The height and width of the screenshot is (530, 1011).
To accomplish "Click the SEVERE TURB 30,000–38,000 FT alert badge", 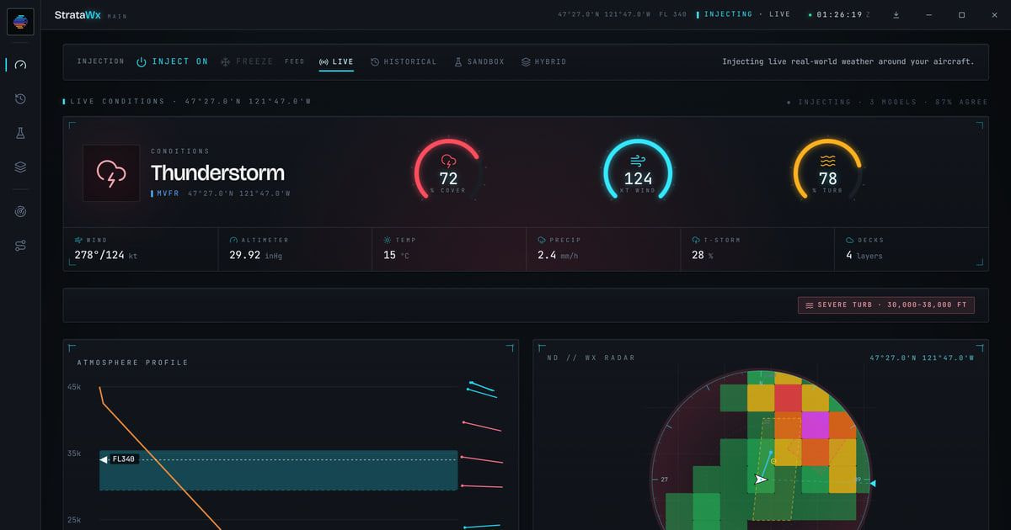I will (886, 305).
